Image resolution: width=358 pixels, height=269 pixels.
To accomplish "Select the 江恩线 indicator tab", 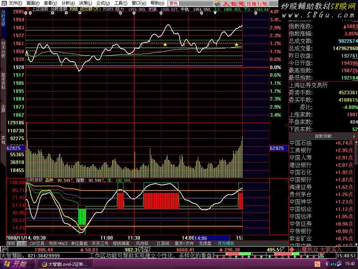I will [163, 243].
